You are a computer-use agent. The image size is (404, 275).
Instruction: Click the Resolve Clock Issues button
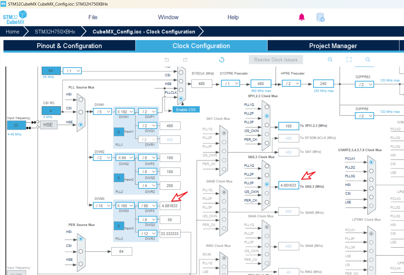276,60
